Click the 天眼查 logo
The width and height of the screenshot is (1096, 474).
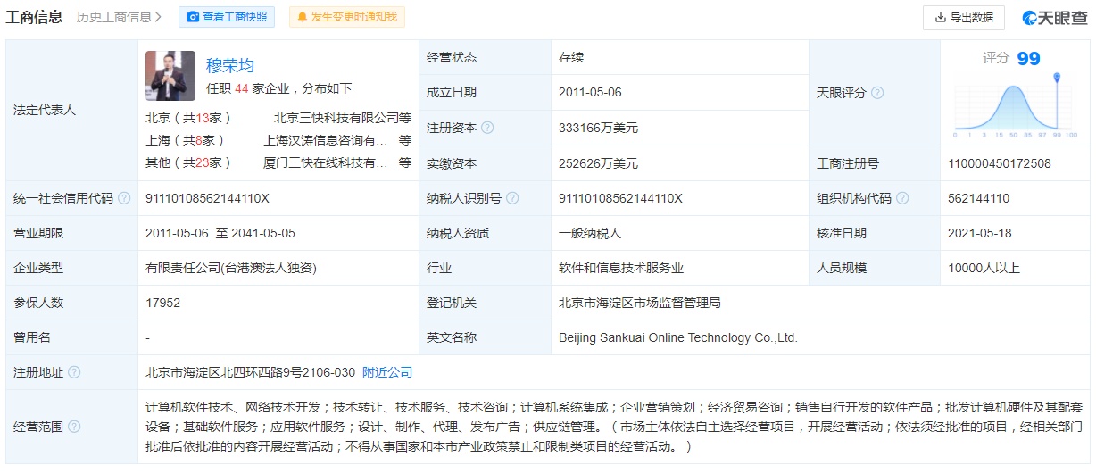(1053, 17)
